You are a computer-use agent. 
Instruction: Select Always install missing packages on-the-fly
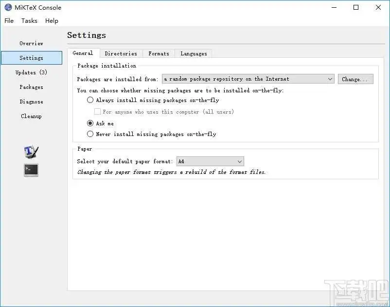click(153, 100)
